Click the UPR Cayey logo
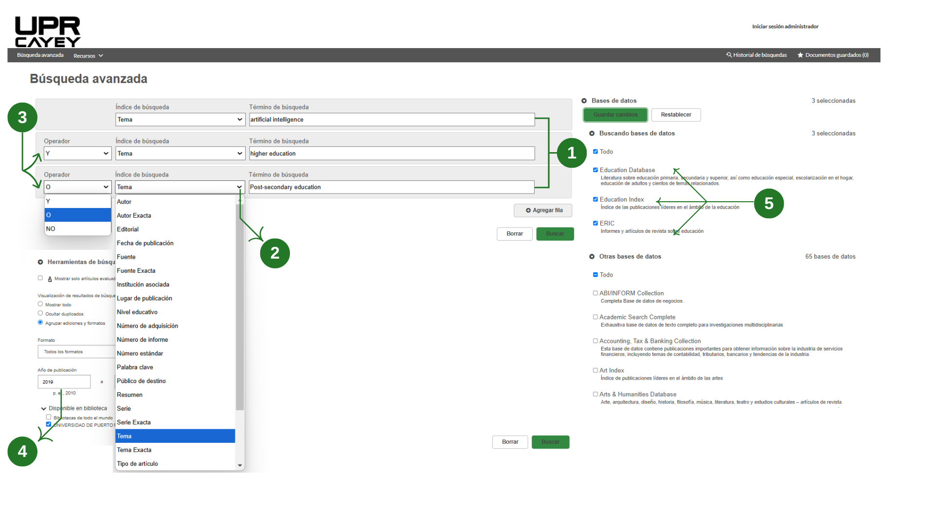This screenshot has width=934, height=525. [47, 32]
